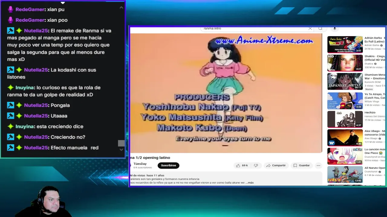Click the "6 K suscriptores" text

[143, 168]
